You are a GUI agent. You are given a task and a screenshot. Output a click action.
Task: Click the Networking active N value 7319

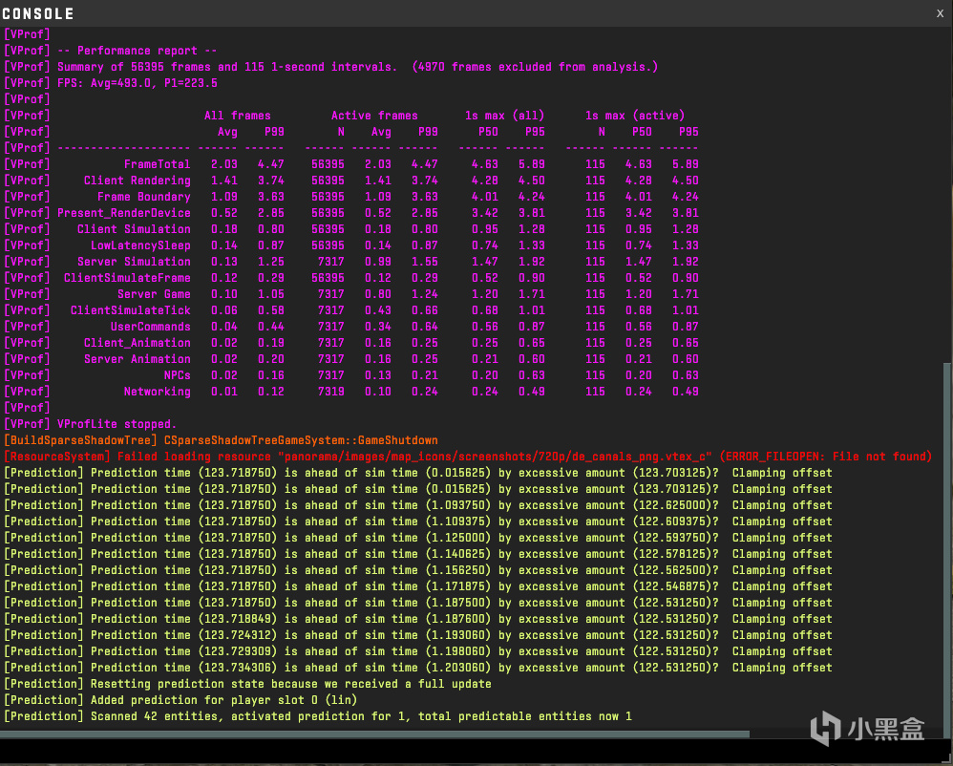click(330, 393)
